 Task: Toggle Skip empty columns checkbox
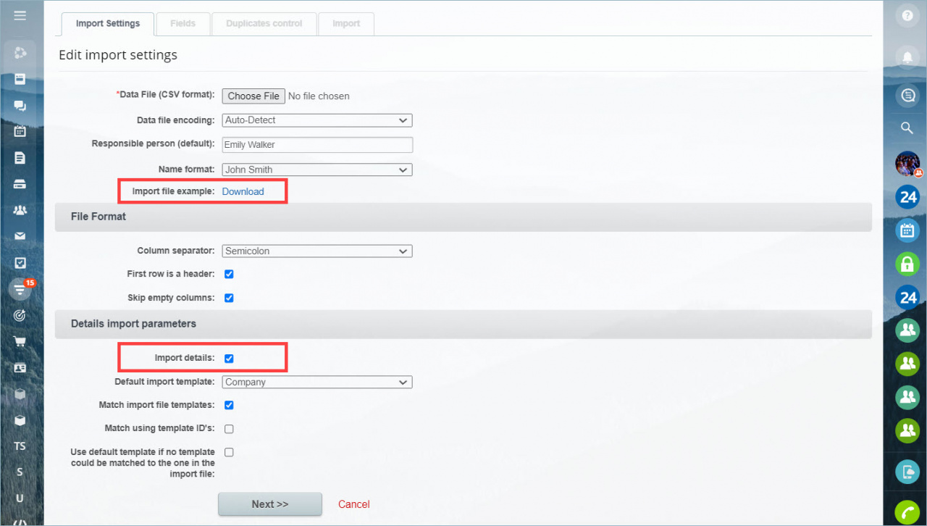229,298
